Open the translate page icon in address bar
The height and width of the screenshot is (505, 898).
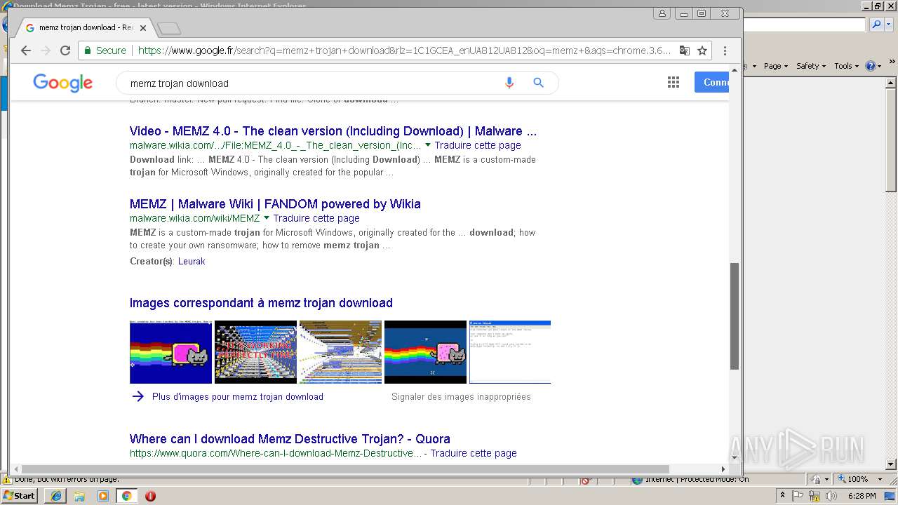(x=685, y=50)
